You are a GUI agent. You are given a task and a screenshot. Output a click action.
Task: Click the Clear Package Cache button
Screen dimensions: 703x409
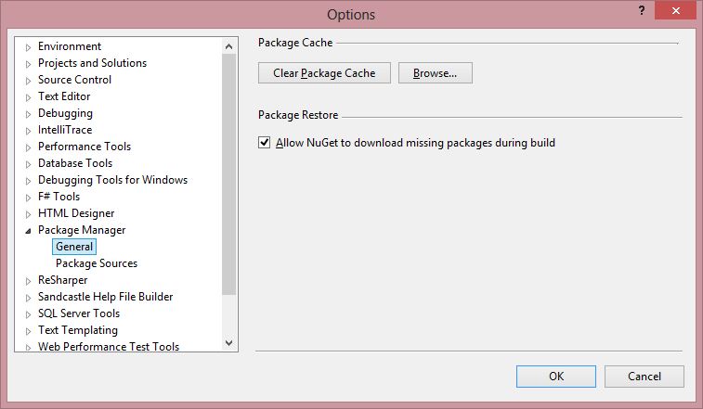(324, 73)
